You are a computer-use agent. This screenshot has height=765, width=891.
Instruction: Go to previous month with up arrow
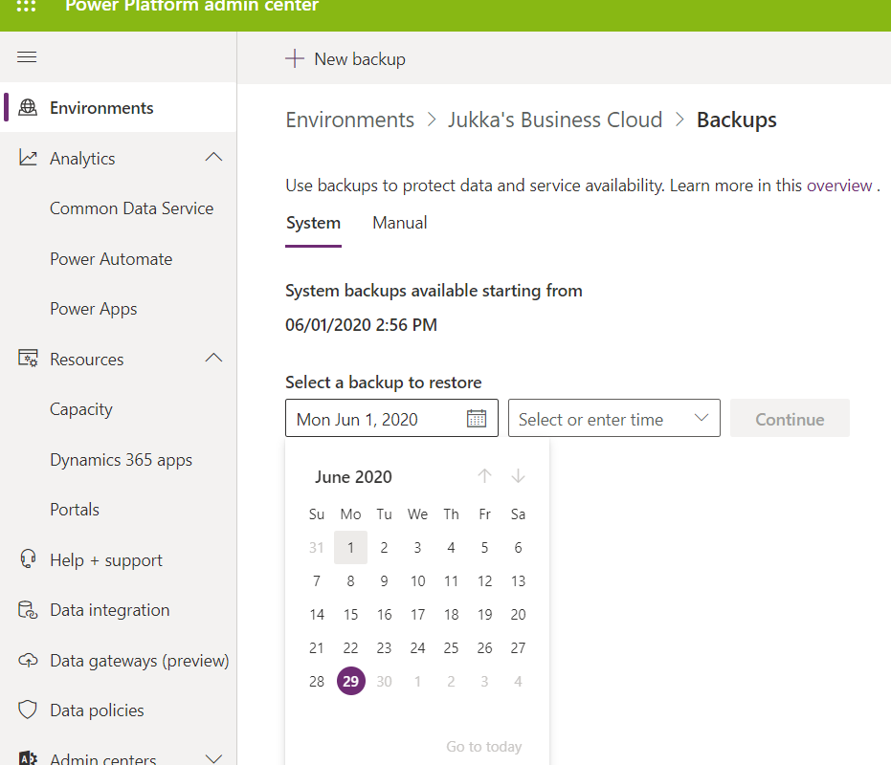click(484, 476)
